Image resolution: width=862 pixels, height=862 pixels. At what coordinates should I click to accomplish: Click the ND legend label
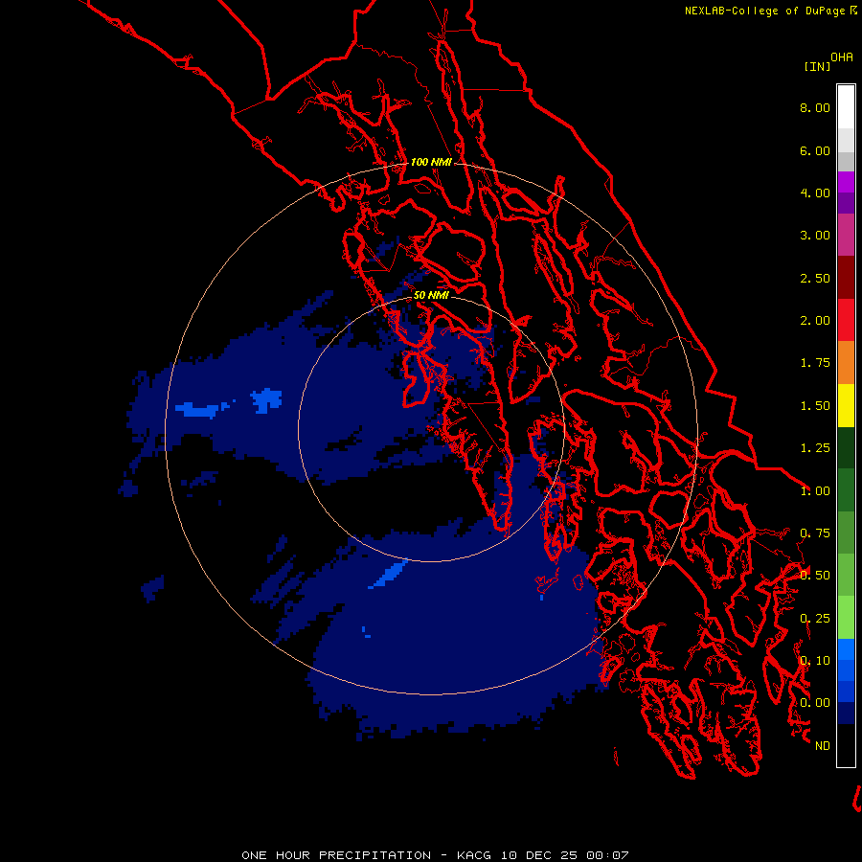(x=823, y=746)
